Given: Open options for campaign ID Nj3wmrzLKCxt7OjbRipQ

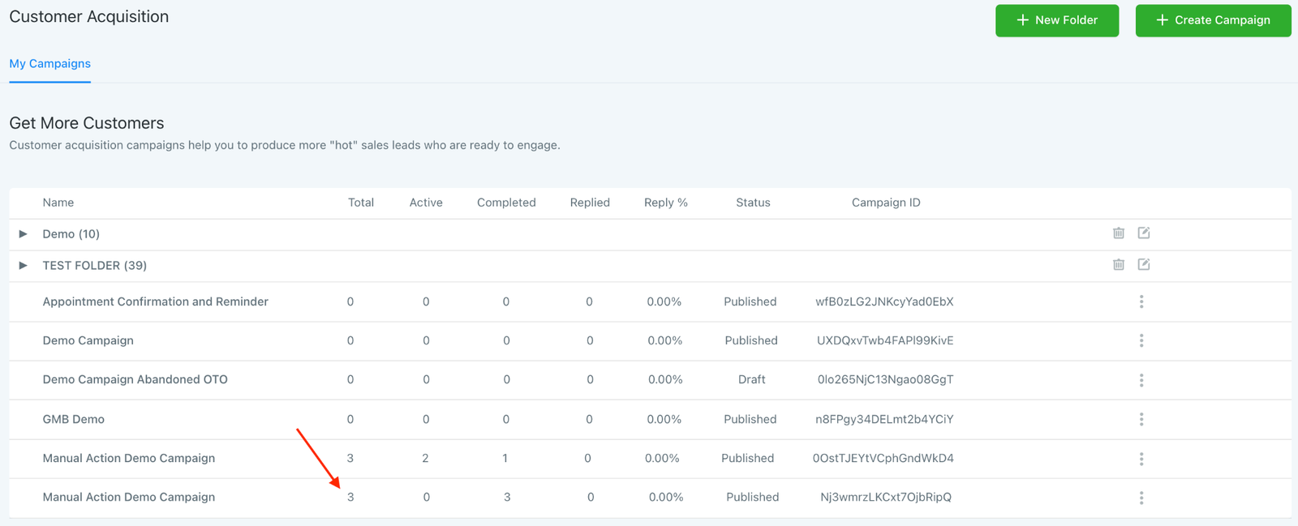Looking at the screenshot, I should (1141, 498).
